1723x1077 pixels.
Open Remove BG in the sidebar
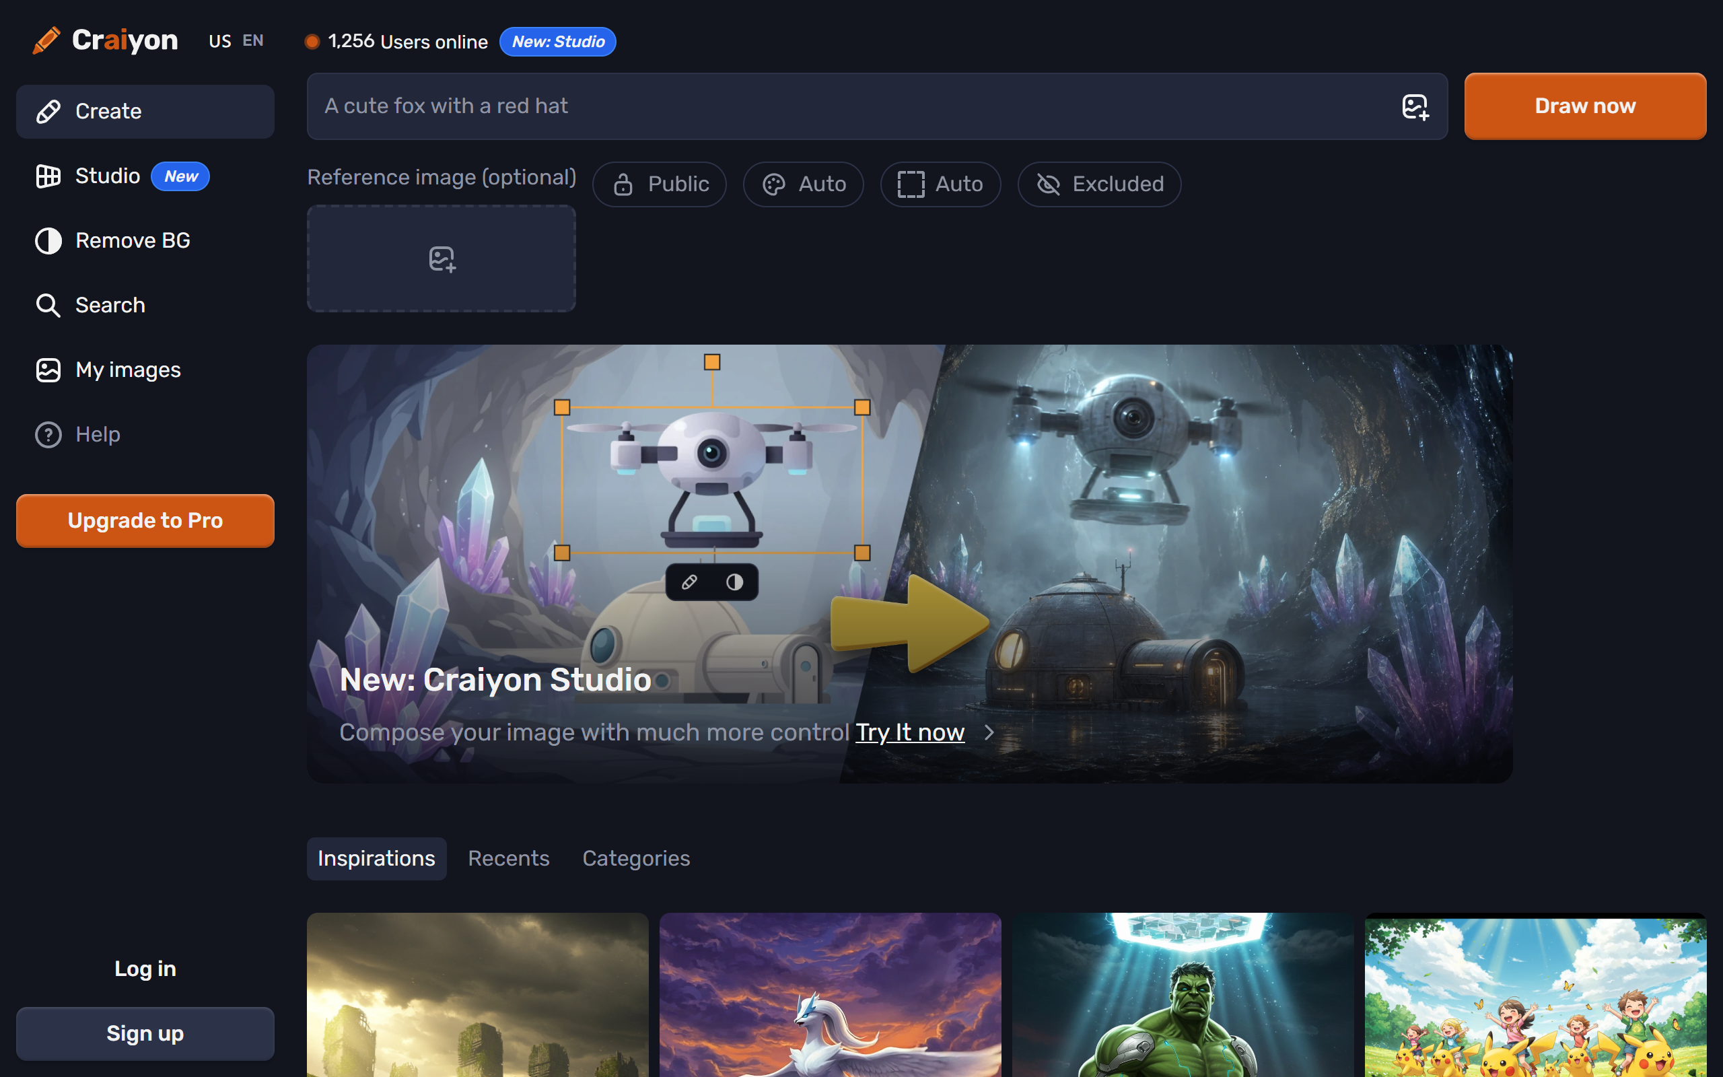click(x=145, y=241)
